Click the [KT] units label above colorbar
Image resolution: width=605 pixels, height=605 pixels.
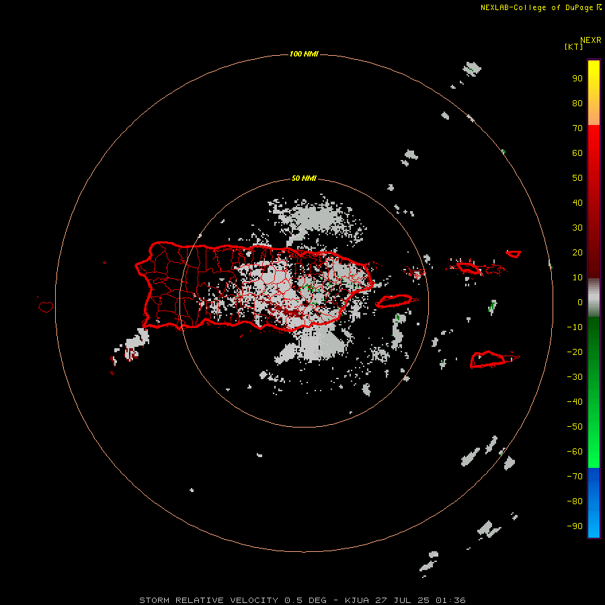click(573, 46)
